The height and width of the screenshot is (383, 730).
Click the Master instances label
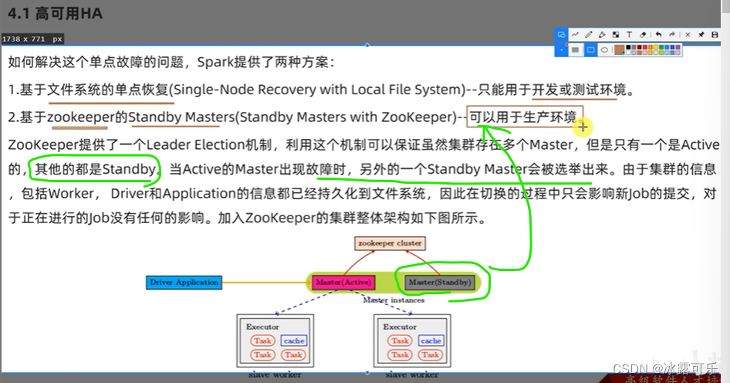coord(394,300)
